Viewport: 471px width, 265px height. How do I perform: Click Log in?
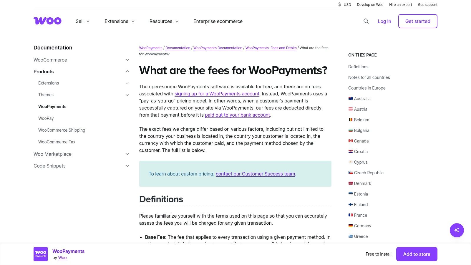tap(384, 21)
